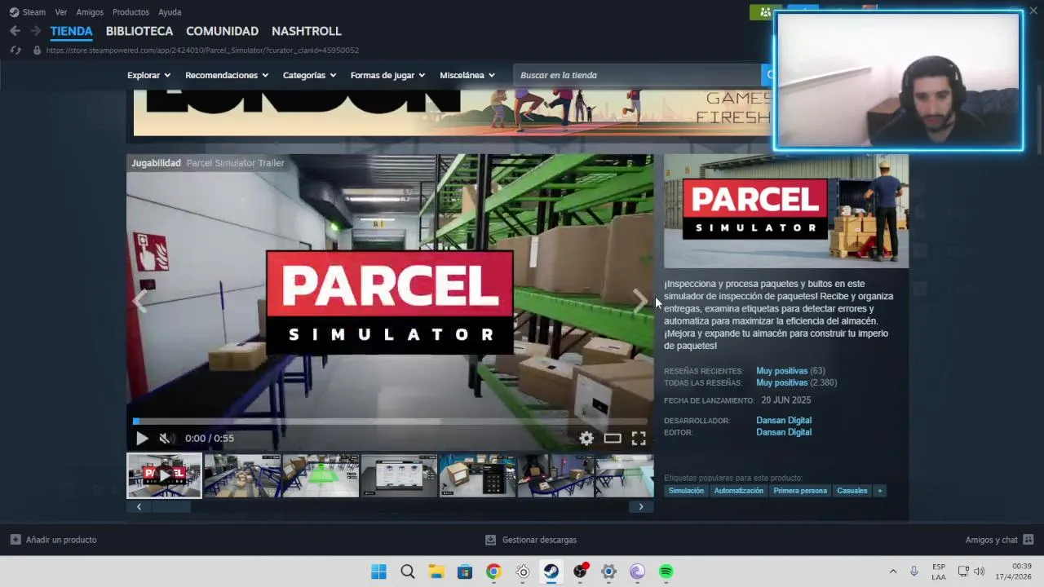
Task: Expand the Explorar dropdown
Action: pyautogui.click(x=148, y=75)
